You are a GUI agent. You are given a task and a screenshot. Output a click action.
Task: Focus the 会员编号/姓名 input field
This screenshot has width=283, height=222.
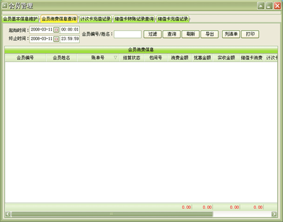click(x=128, y=34)
